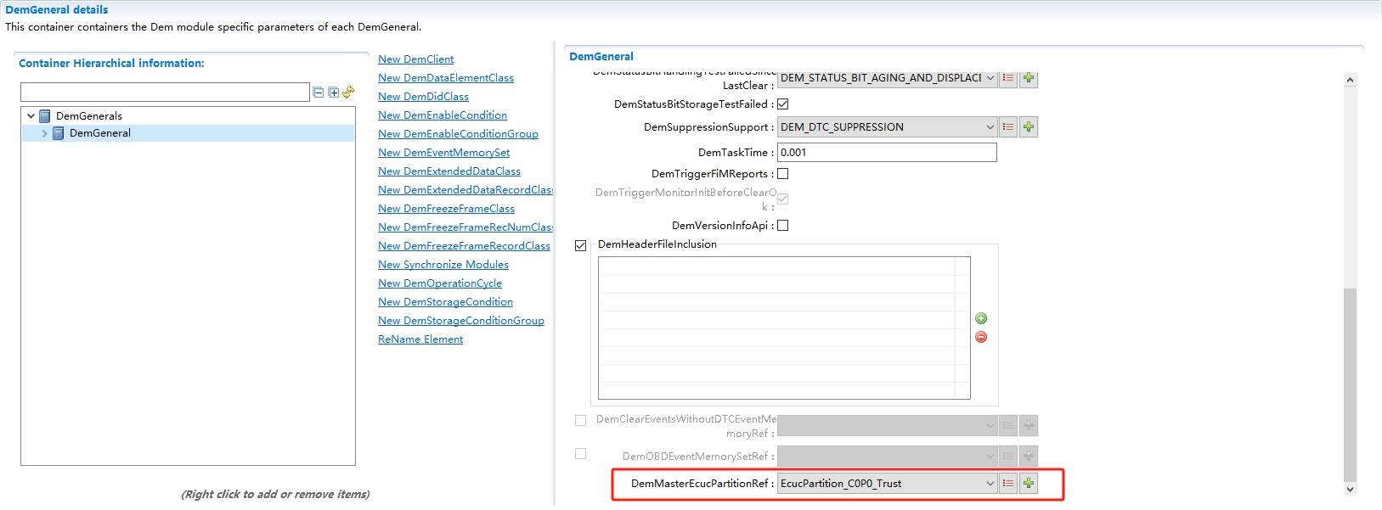Click the green plus icon for DemSuppressionSupport
The image size is (1382, 510).
pyautogui.click(x=1029, y=127)
